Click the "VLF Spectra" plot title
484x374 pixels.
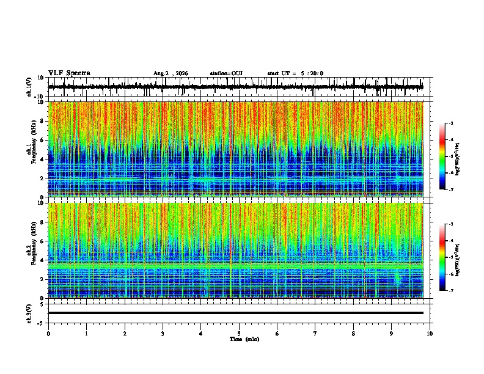point(69,73)
